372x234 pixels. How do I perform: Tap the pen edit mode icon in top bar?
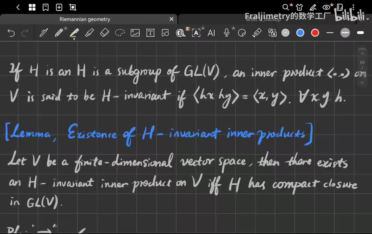(313, 7)
